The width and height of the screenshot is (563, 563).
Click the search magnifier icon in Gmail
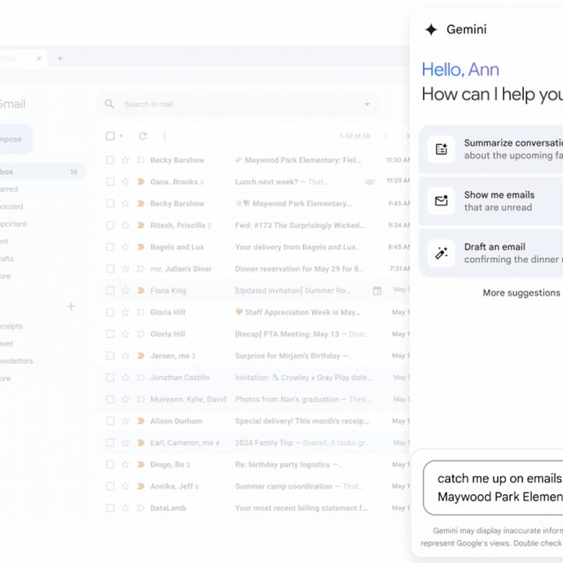point(109,104)
